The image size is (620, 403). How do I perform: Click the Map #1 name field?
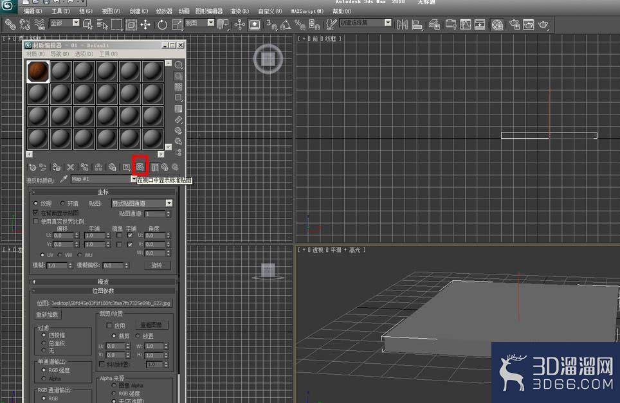click(x=101, y=179)
